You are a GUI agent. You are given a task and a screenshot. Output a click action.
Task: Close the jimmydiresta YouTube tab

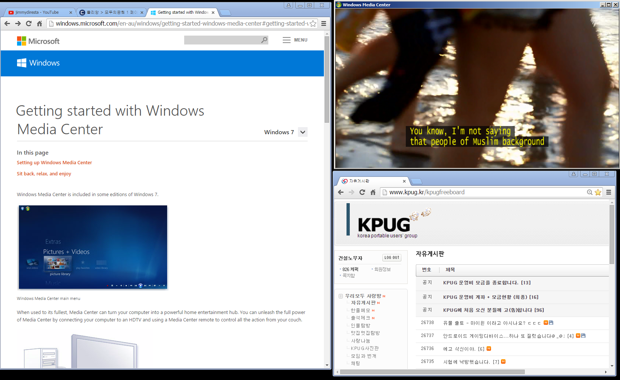(71, 12)
